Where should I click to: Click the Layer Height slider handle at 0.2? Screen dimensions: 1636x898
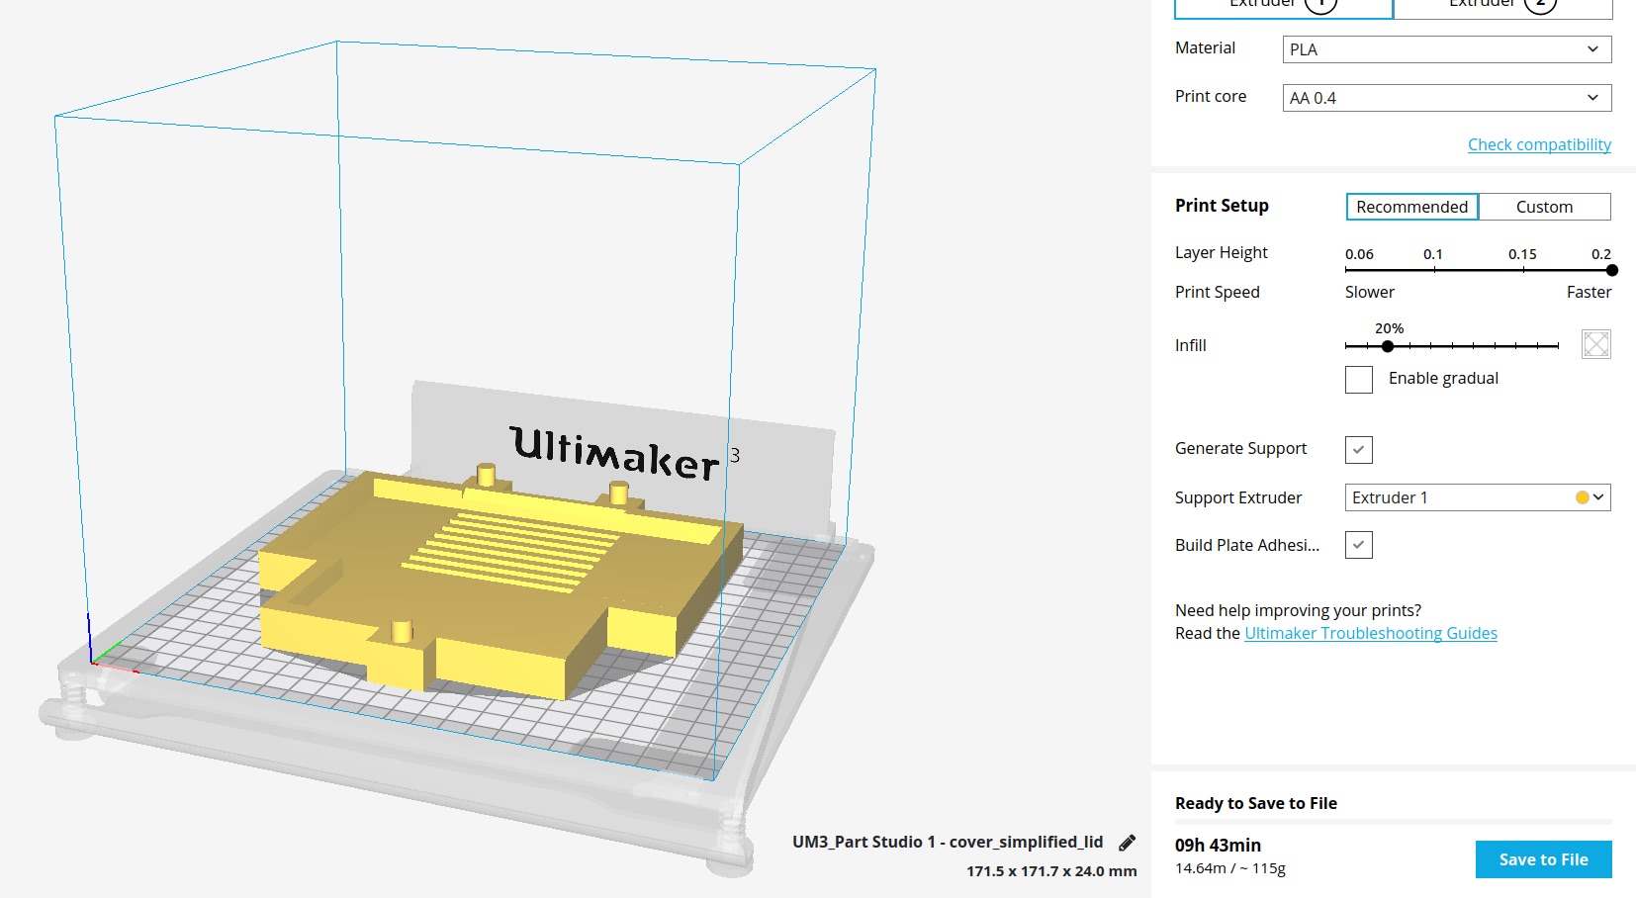[1611, 270]
